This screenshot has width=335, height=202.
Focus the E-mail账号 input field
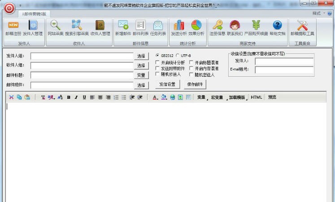tap(284, 70)
